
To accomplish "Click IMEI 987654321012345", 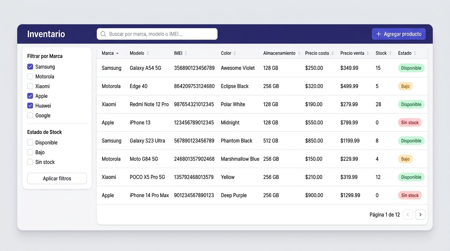I will click(194, 104).
